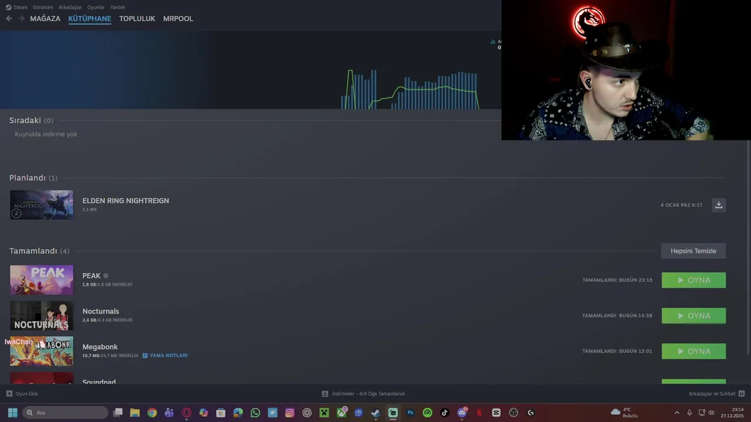
Task: Open the Görünüm menu
Action: coord(43,7)
